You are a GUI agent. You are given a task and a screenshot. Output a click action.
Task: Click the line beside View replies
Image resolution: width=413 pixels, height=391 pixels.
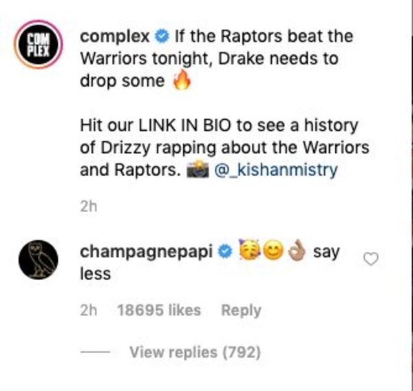coord(95,352)
